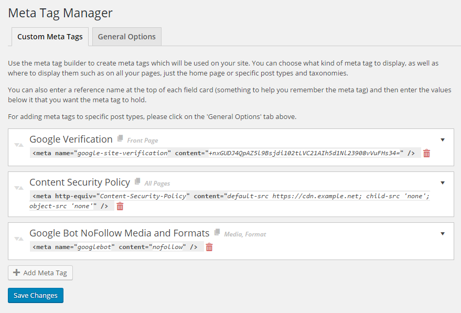This screenshot has width=461, height=313.
Task: Remove the googlebot nofollow meta tag
Action: (209, 247)
